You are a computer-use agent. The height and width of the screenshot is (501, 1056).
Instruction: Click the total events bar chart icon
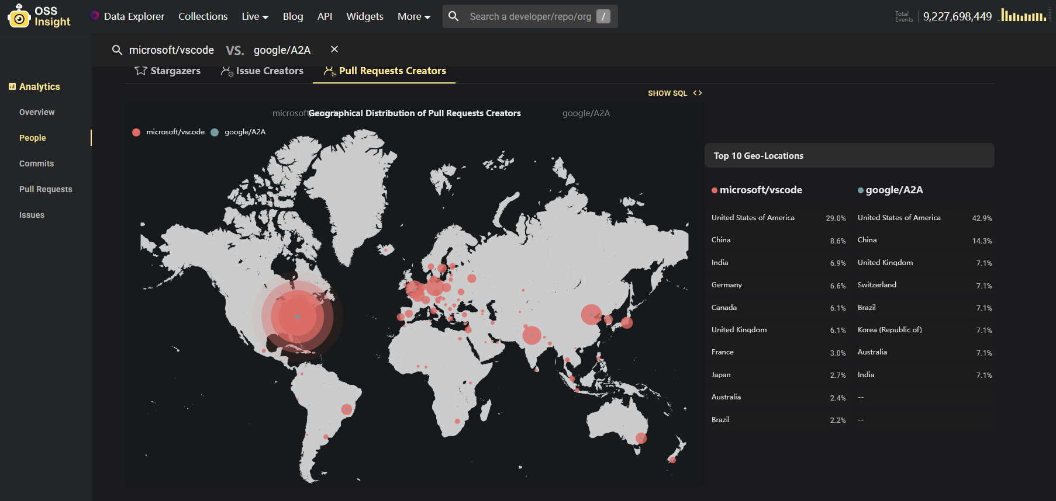[x=1023, y=15]
